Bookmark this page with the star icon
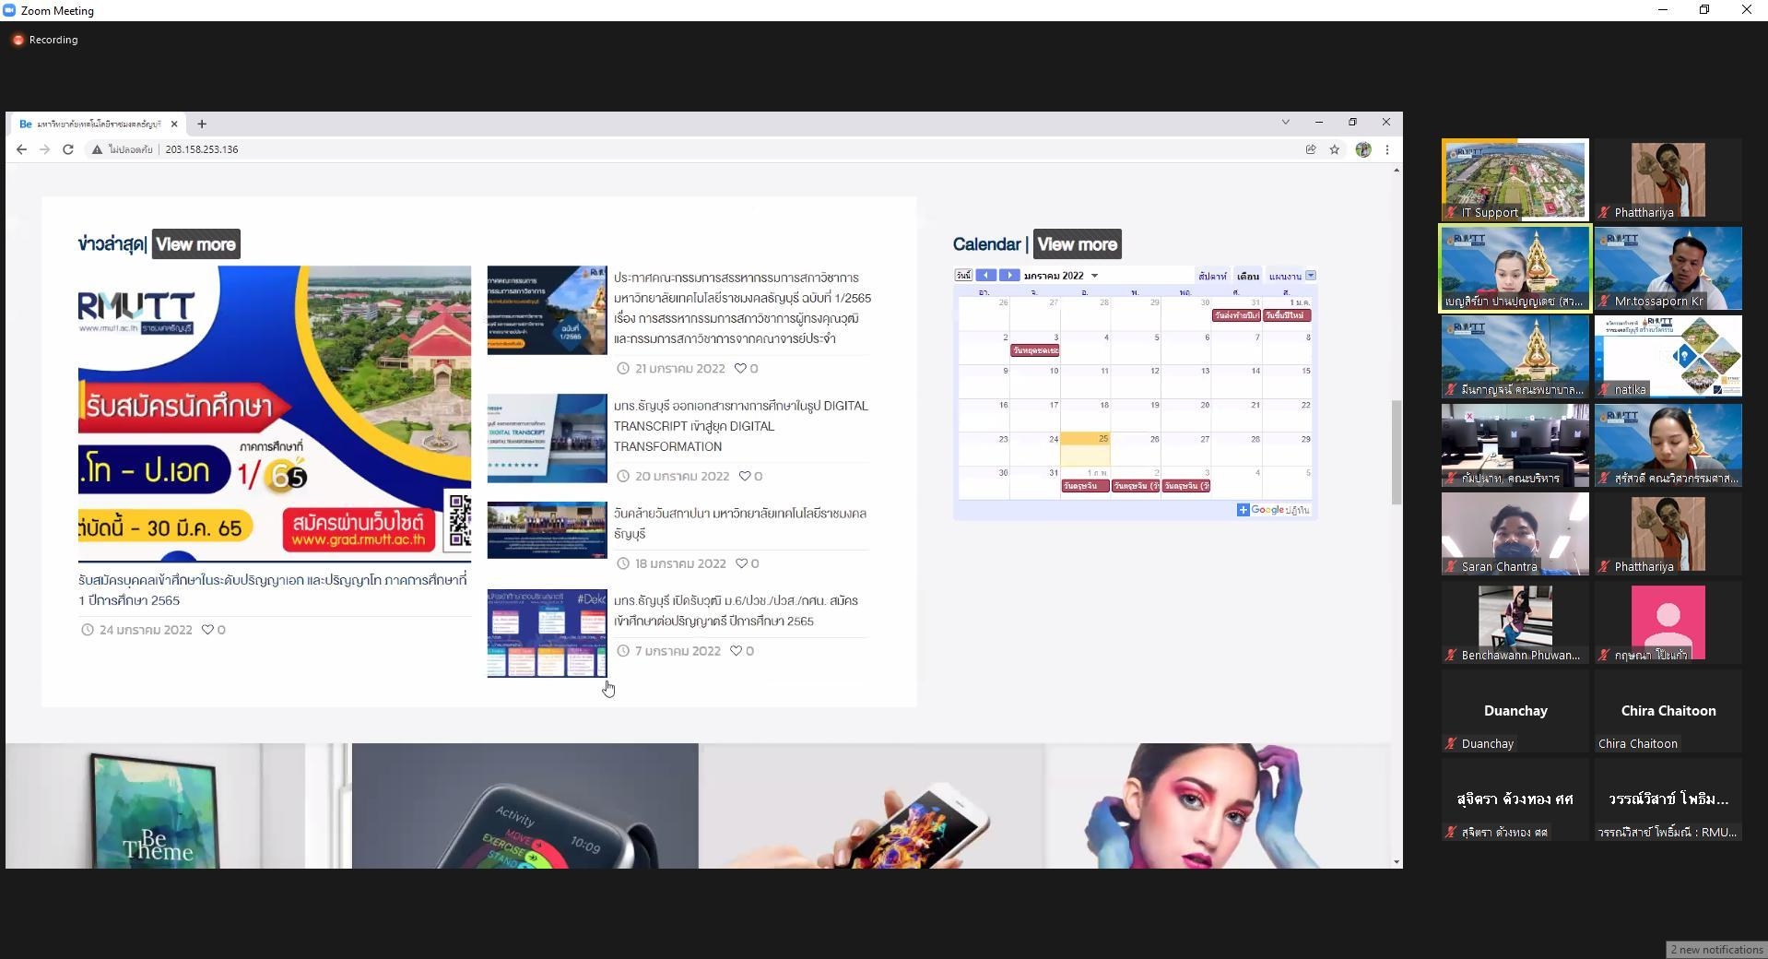The height and width of the screenshot is (959, 1768). pos(1334,149)
